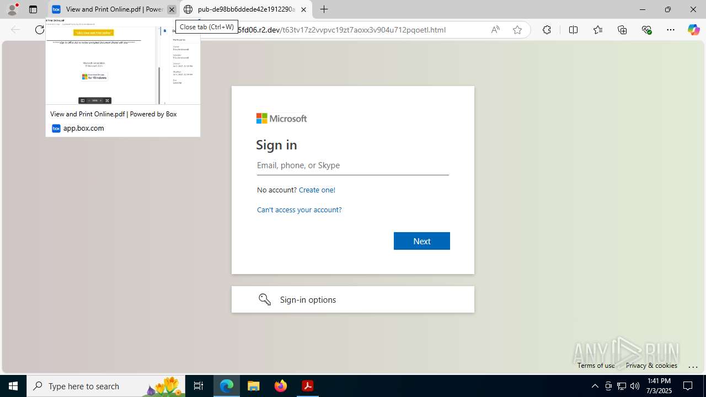Switch to View and Print Online.pdf tab
706x397 pixels.
(113, 9)
